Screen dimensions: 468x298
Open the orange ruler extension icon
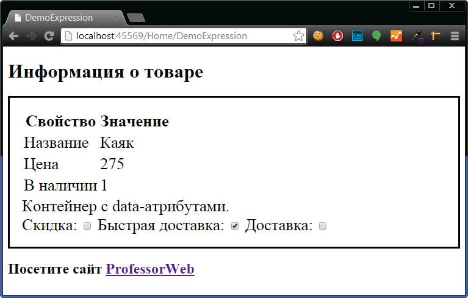point(436,36)
